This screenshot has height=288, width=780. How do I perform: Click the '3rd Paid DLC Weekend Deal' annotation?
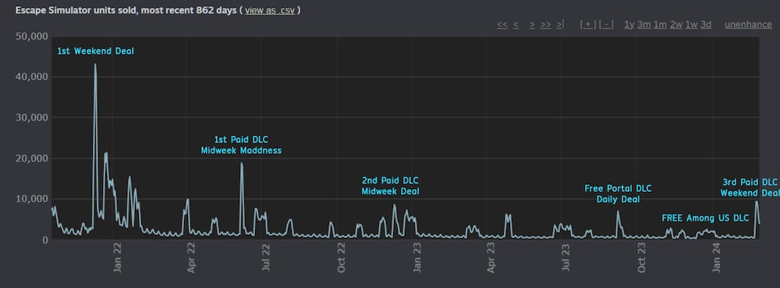coord(750,187)
